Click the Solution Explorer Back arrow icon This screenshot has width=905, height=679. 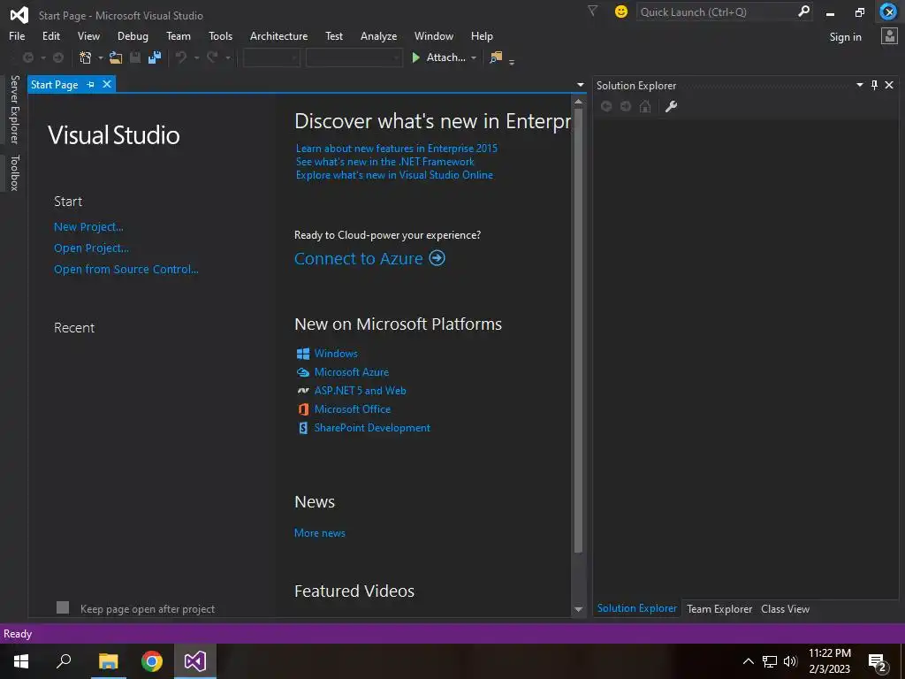606,106
